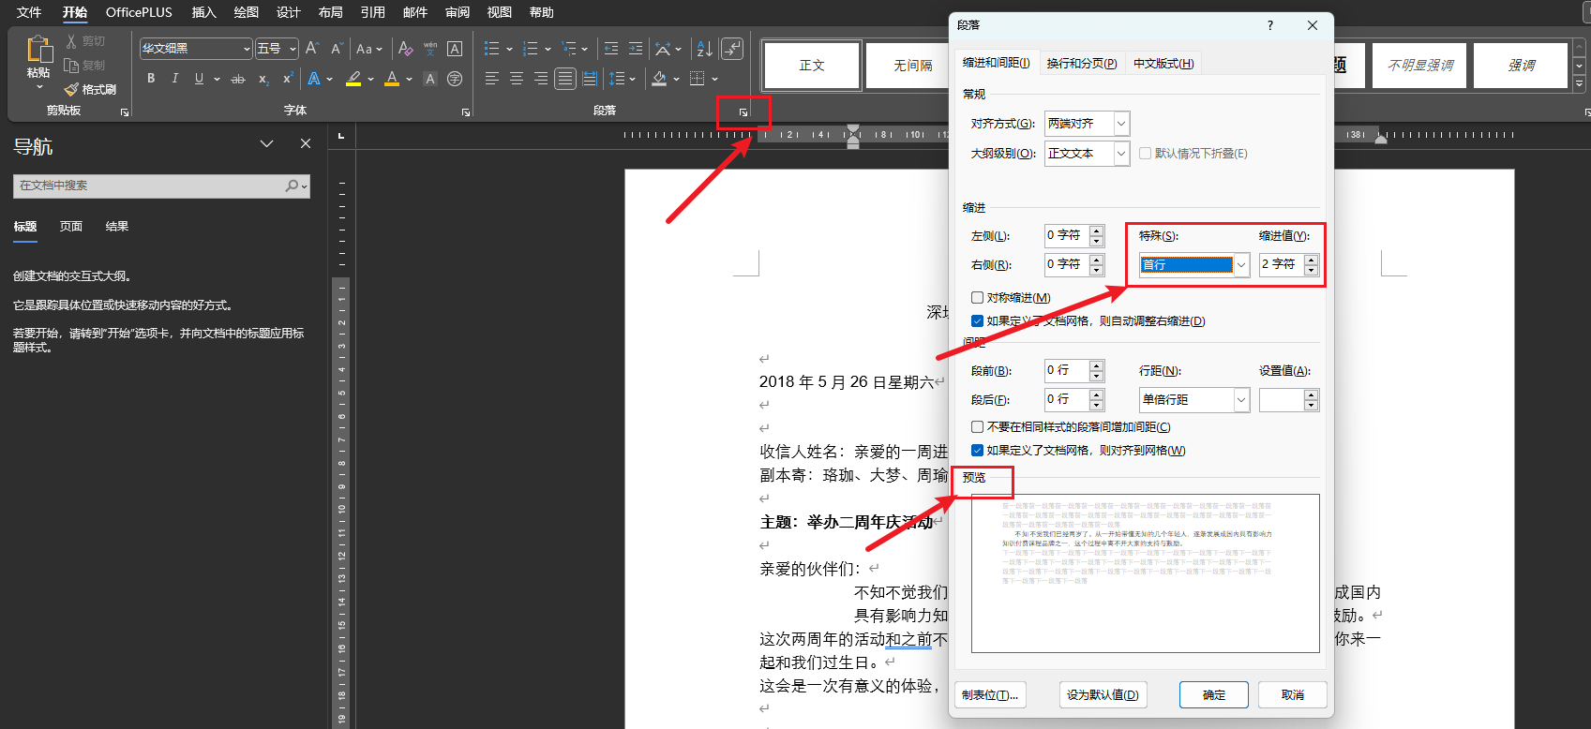The image size is (1591, 729).
Task: Click the paragraph shading paint bucket
Action: click(x=660, y=79)
